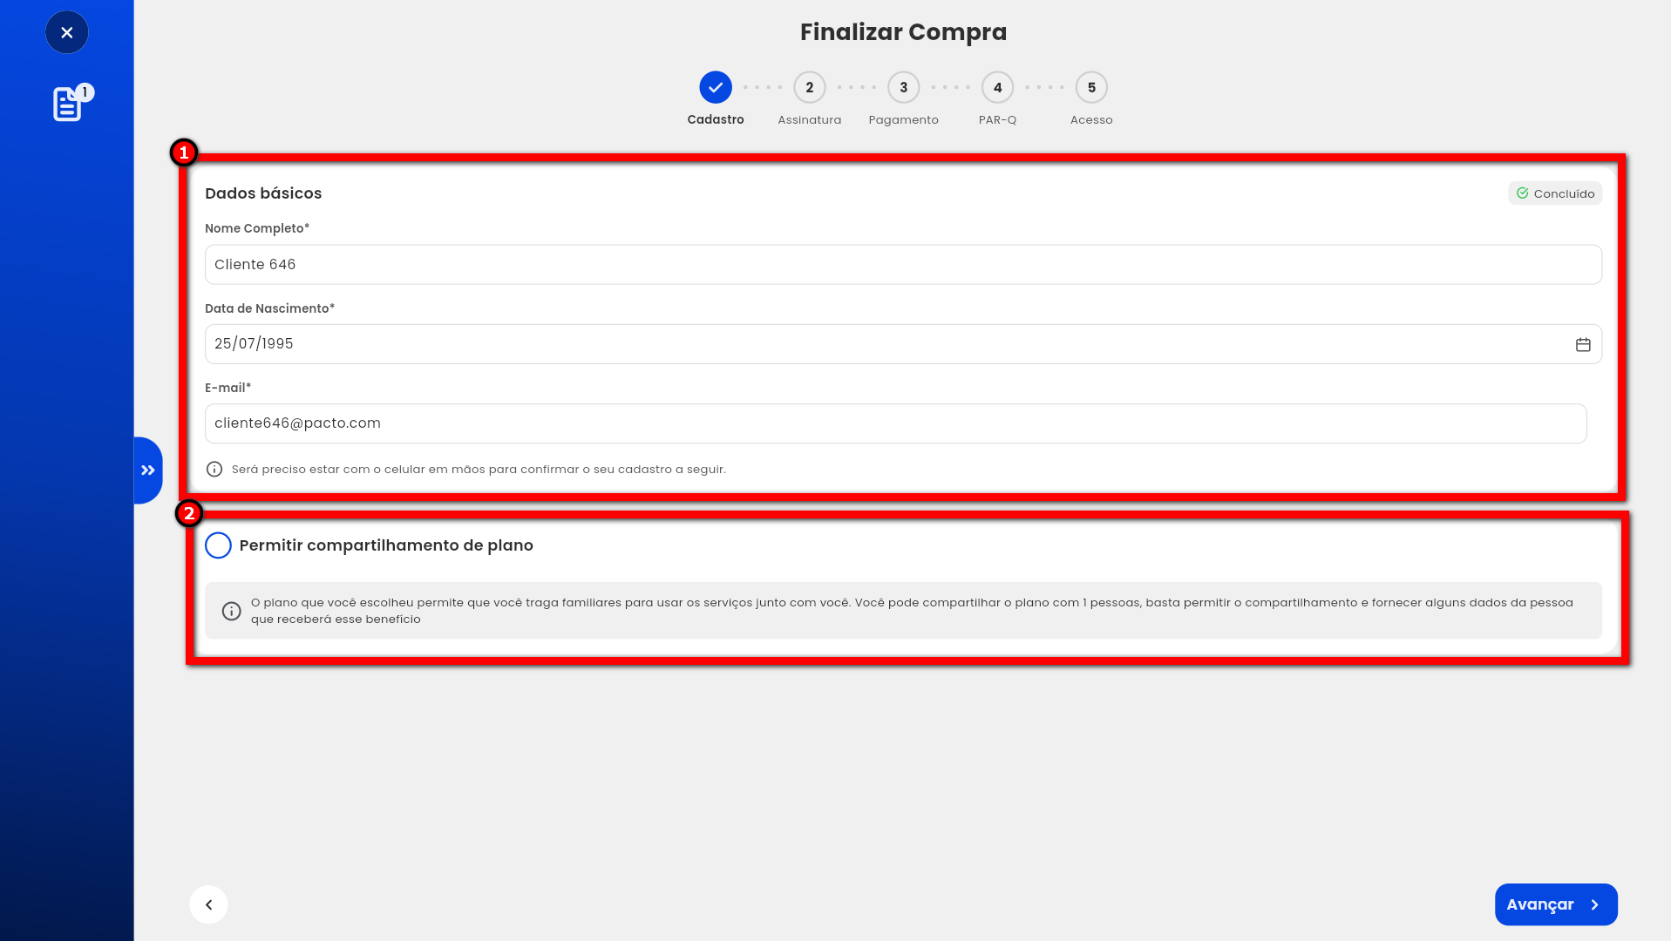Viewport: 1671px width, 941px height.
Task: Click the completed Cadastro checkmark step
Action: 716,87
